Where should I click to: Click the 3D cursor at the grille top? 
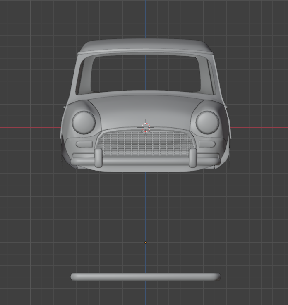coord(146,128)
